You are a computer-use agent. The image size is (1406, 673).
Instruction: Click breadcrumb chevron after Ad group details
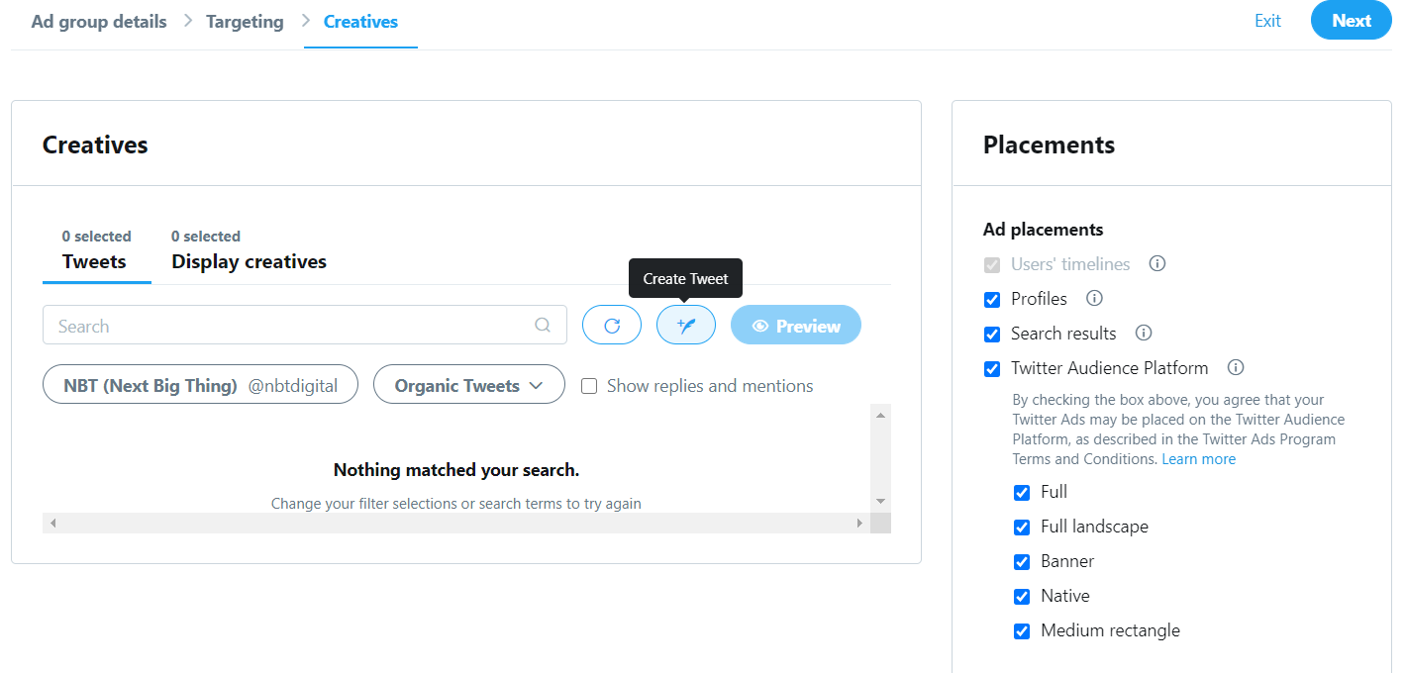187,21
